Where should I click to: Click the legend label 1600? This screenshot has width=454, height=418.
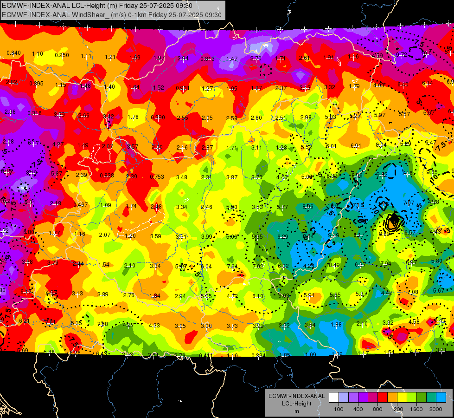[416, 409]
